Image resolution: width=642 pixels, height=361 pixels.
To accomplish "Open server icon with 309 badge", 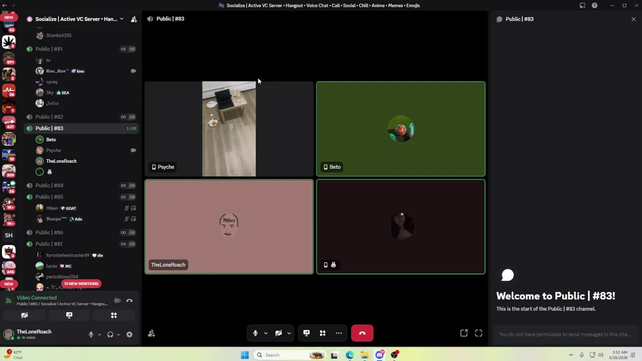I will [9, 171].
